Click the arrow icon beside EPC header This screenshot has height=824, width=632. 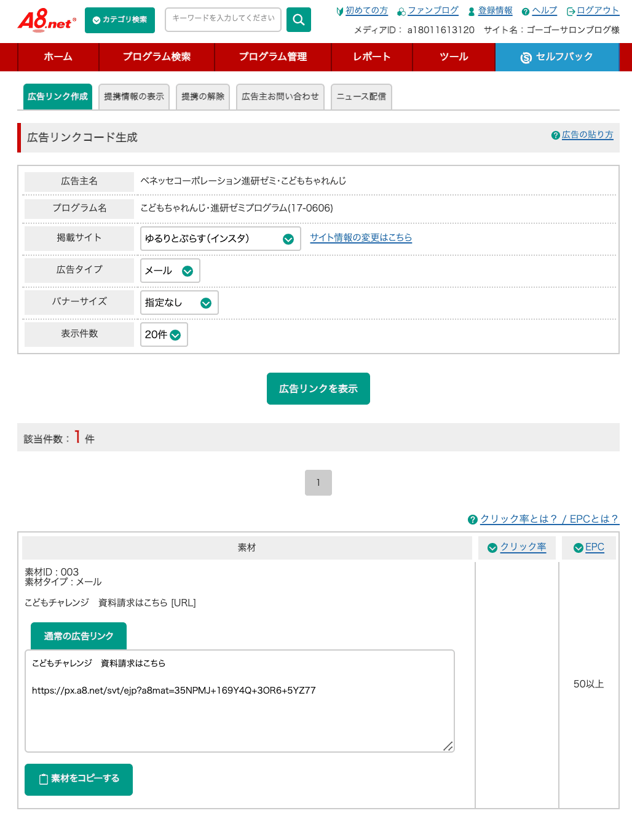579,548
